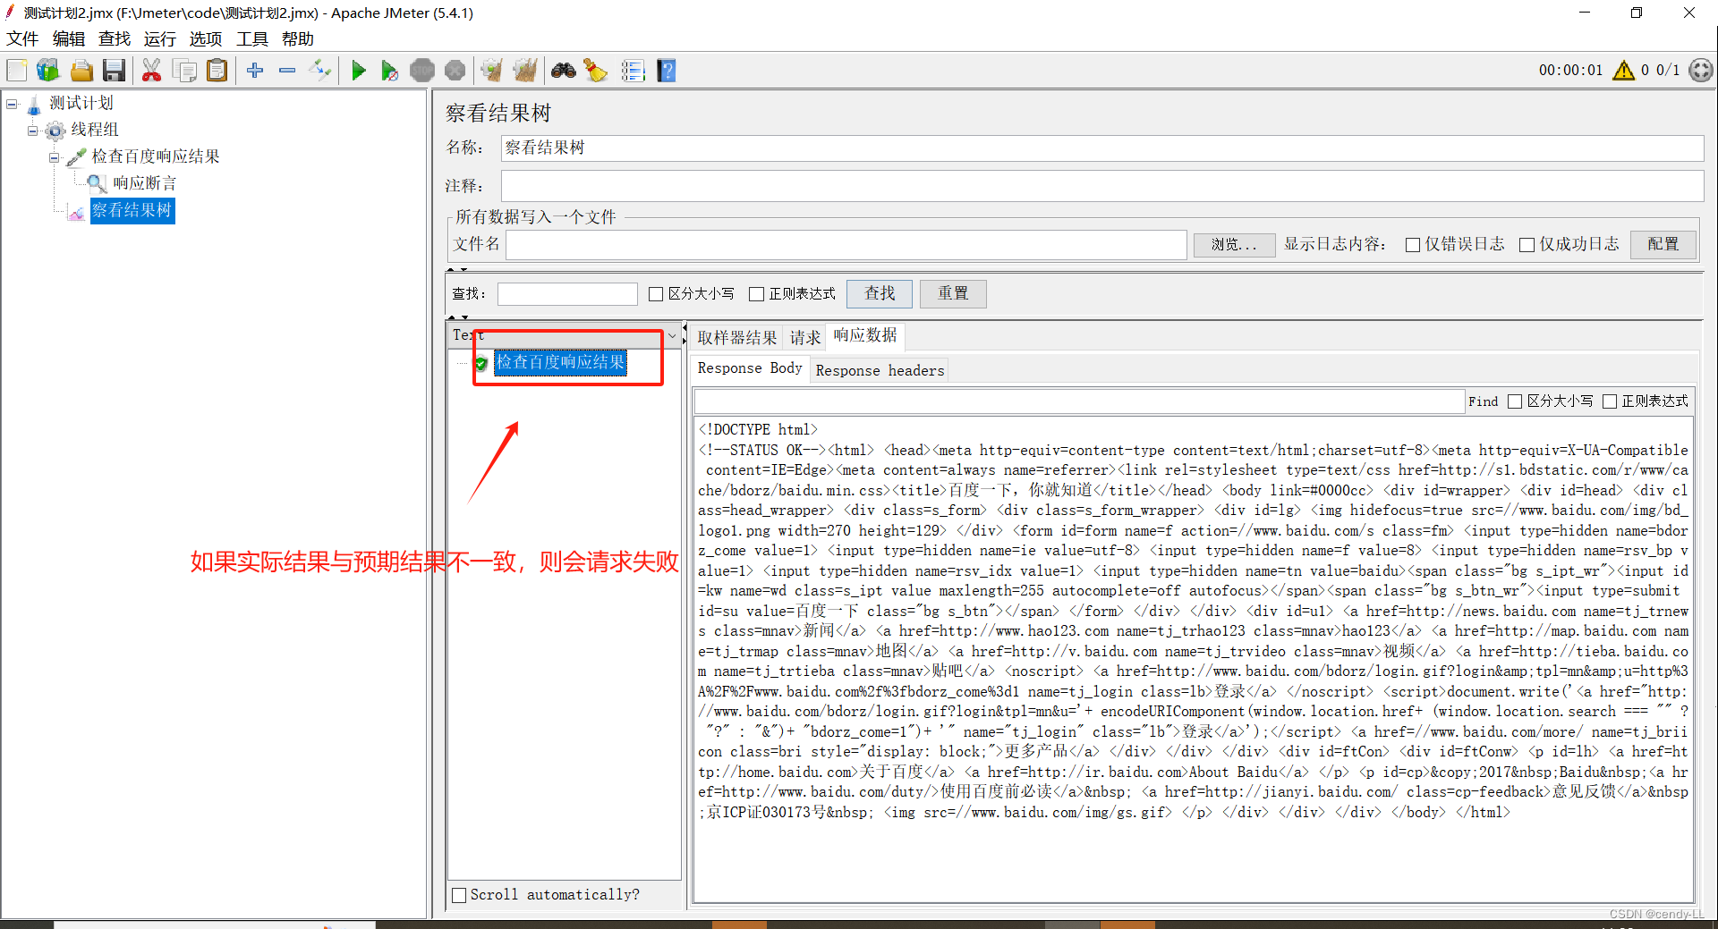Viewport: 1718px width, 929px height.
Task: Open the 工具 menu
Action: pos(252,38)
